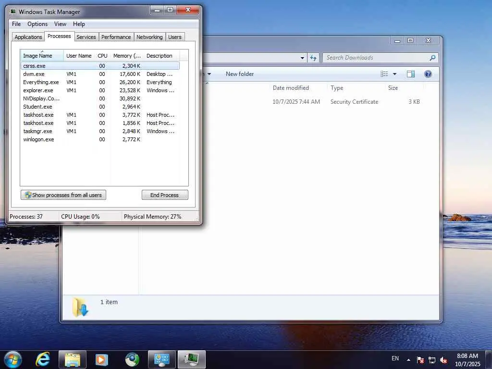
Task: Open the Windows Explorer taskbar icon
Action: coord(72,359)
